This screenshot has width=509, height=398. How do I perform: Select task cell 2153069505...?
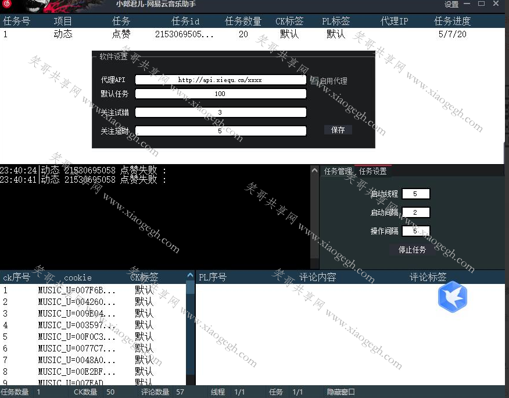click(x=184, y=34)
